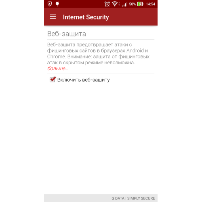Tap the G DATA shield status icon
Image resolution: width=202 pixels, height=202 pixels.
(50, 4)
